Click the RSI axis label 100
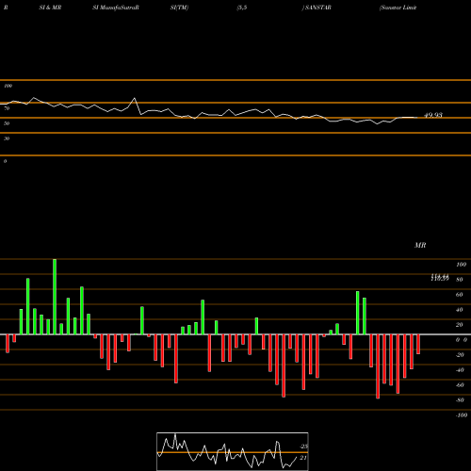 tap(8, 86)
